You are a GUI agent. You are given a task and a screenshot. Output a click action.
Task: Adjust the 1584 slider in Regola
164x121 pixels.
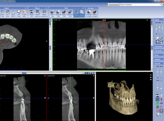pyautogui.click(x=156, y=29)
